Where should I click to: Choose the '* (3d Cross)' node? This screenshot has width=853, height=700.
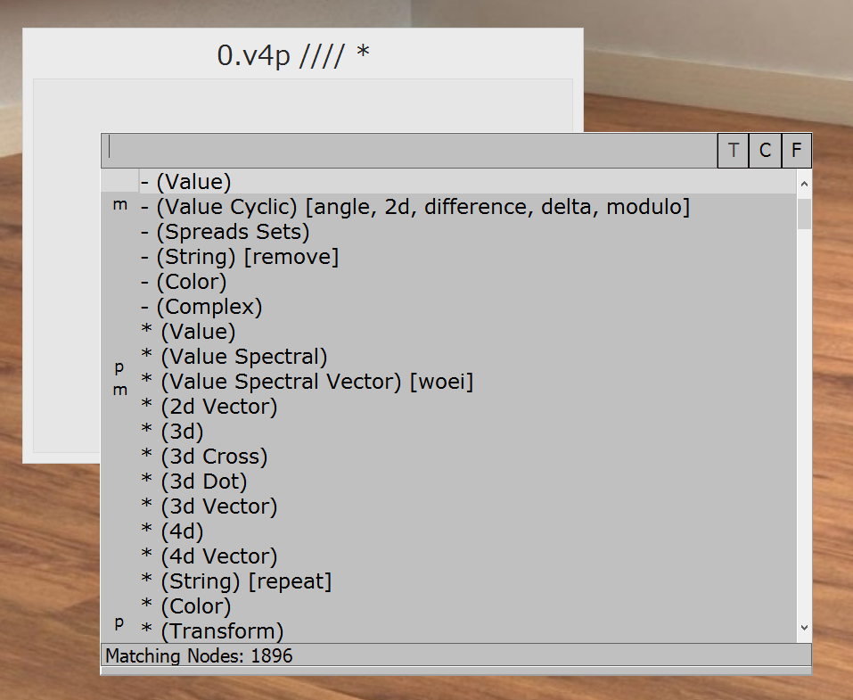pos(204,457)
